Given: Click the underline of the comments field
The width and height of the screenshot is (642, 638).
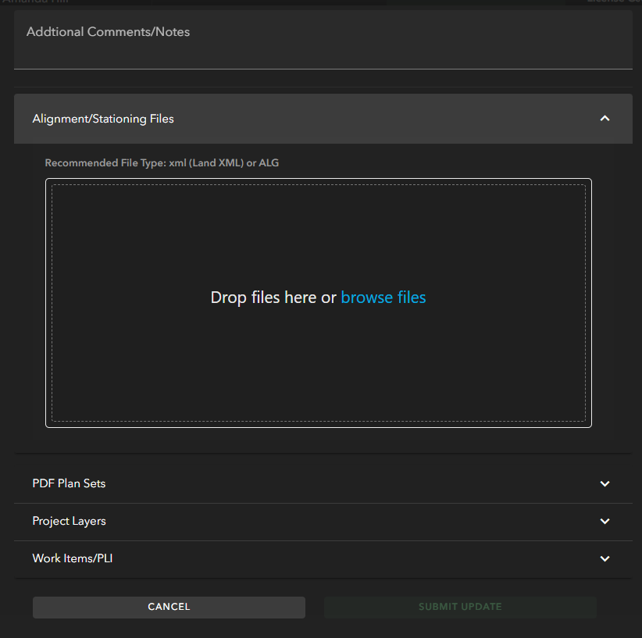Looking at the screenshot, I should point(323,69).
